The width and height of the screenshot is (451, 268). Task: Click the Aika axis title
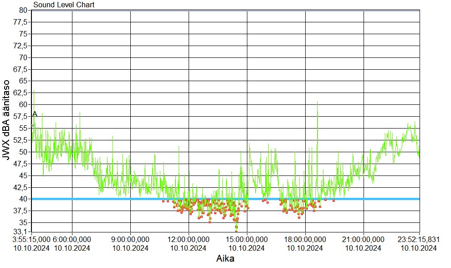point(225,258)
